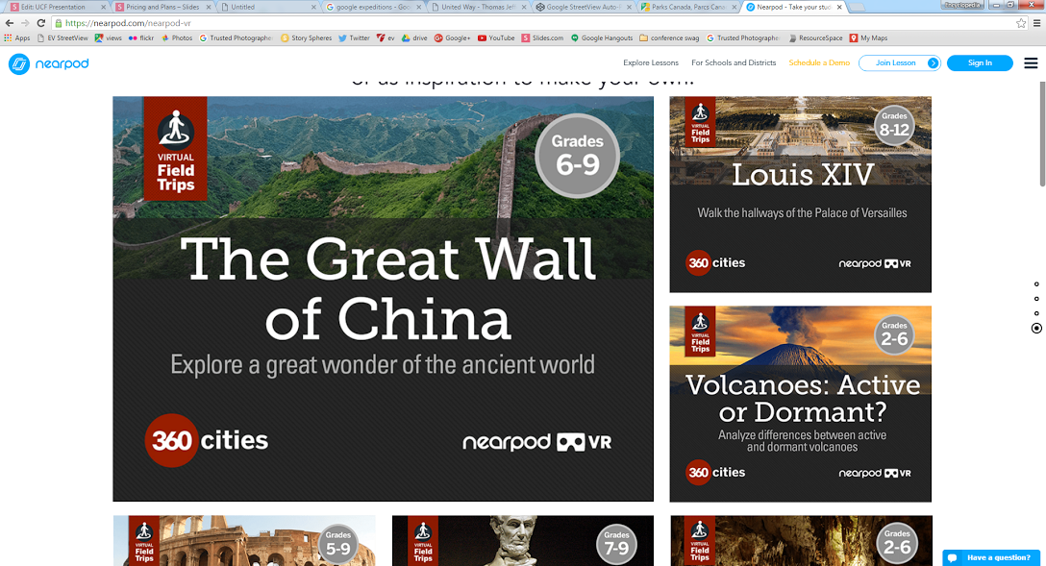Open Volcanoes: Active or Dormant lesson card
The height and width of the screenshot is (566, 1046).
[x=801, y=404]
